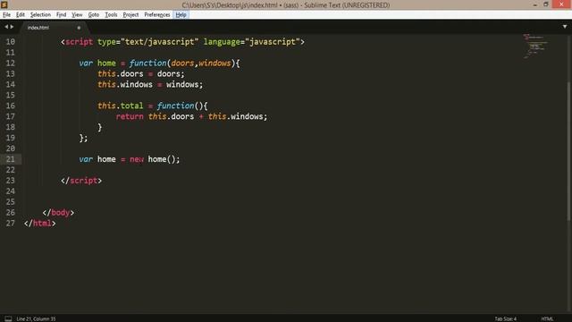Open the View menu

pos(77,14)
